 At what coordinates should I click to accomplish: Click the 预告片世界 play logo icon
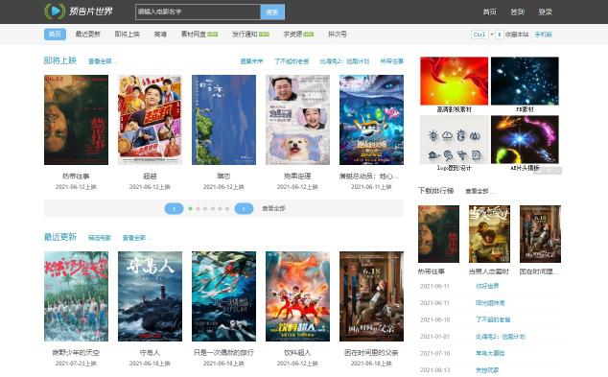pyautogui.click(x=55, y=12)
